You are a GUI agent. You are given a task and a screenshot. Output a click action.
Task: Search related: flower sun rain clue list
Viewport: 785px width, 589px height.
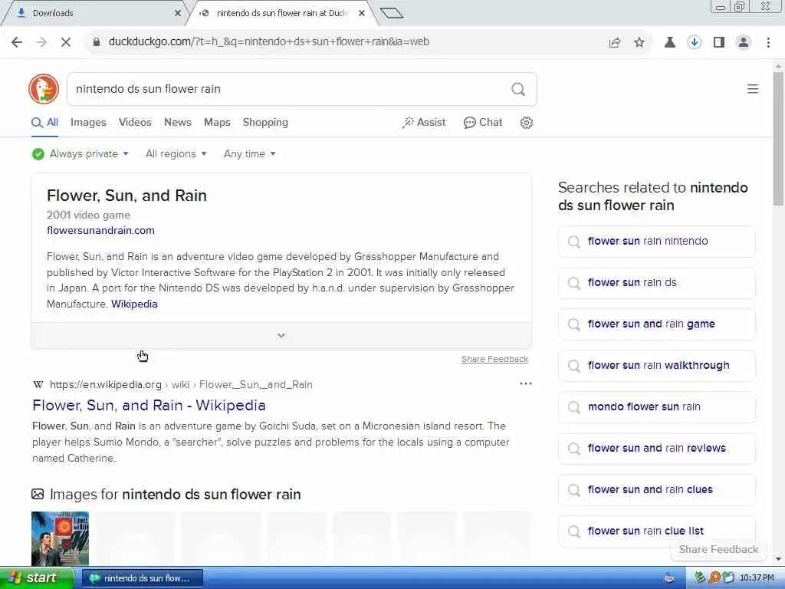[656, 531]
